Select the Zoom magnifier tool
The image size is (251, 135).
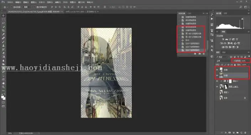click(x=3, y=87)
